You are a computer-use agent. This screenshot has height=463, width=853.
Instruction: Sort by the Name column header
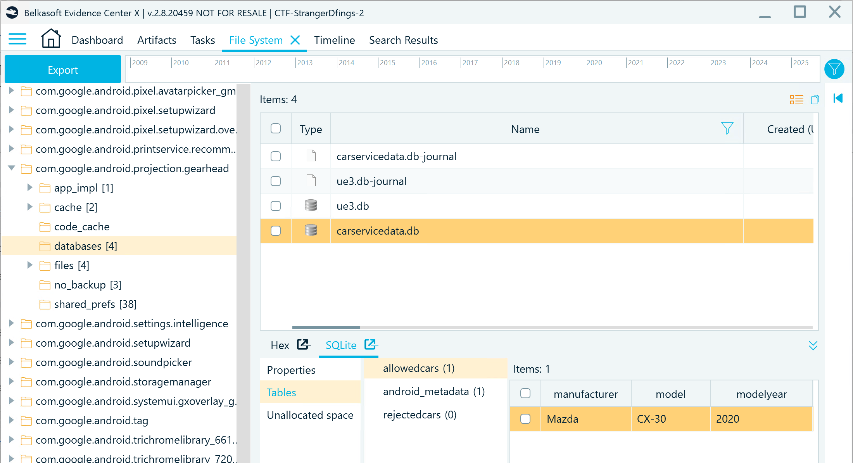pos(525,129)
